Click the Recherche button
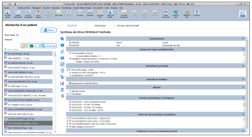Viewport: 252px width, 137px height. pos(48,46)
